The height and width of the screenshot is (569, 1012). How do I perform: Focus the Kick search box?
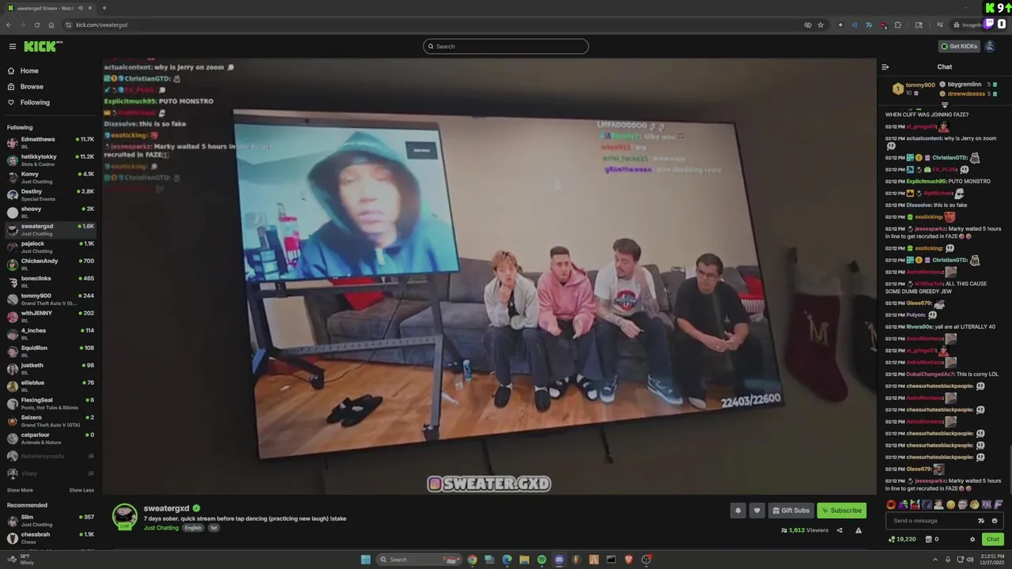[506, 47]
